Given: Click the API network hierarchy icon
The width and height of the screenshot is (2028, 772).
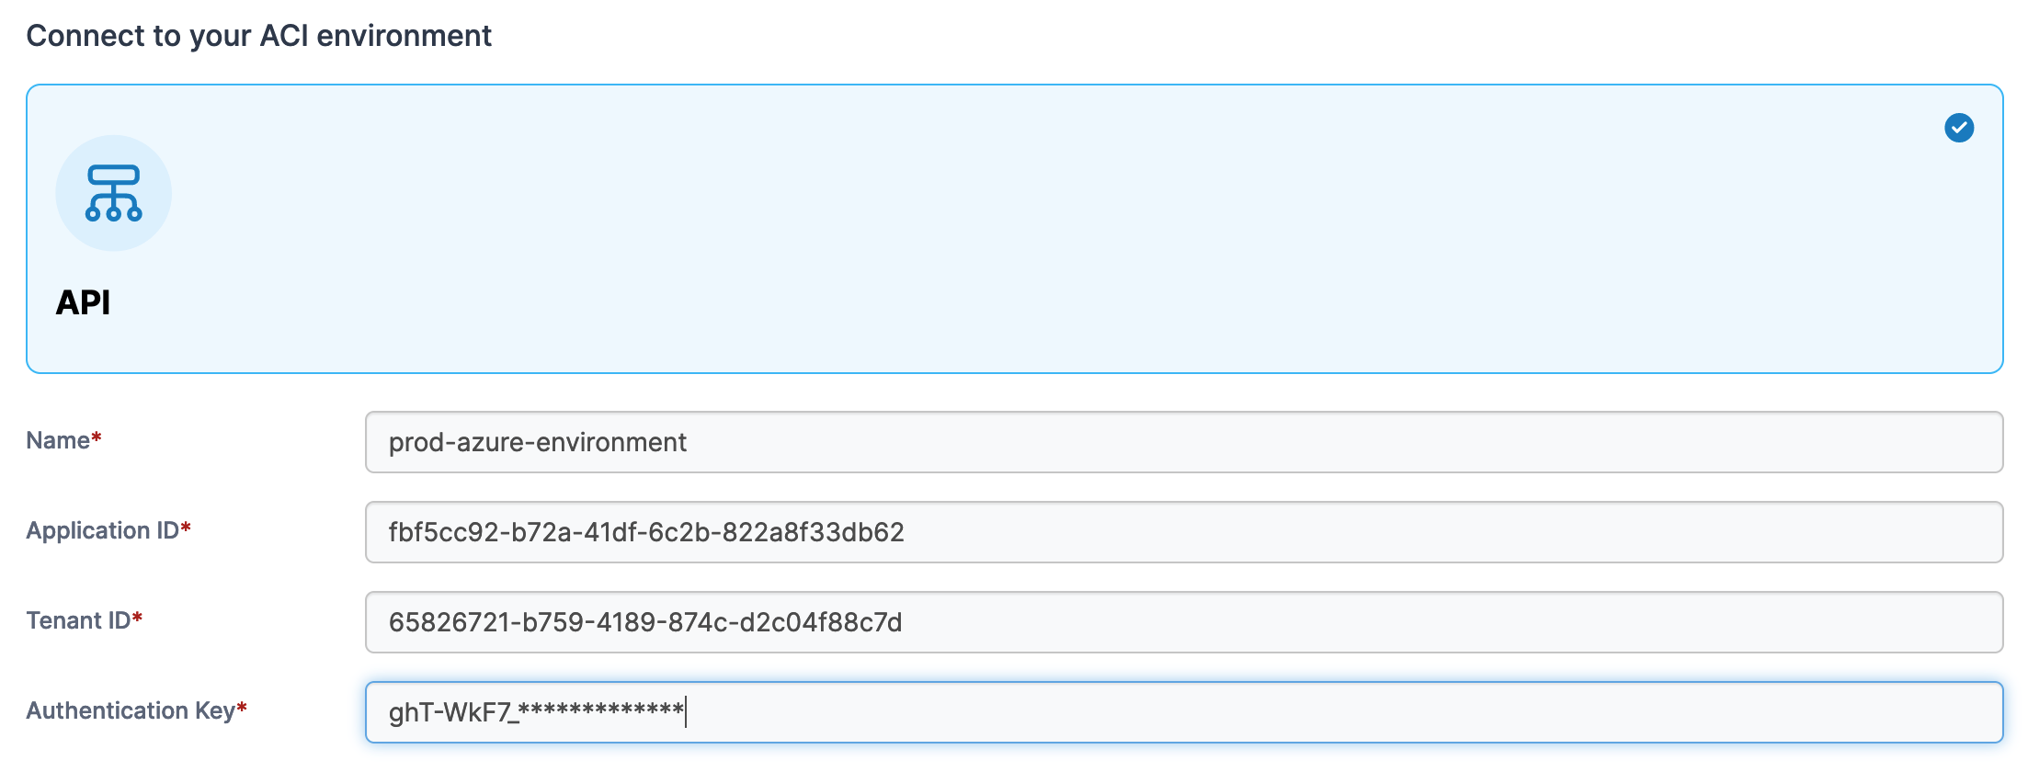Looking at the screenshot, I should 113,193.
